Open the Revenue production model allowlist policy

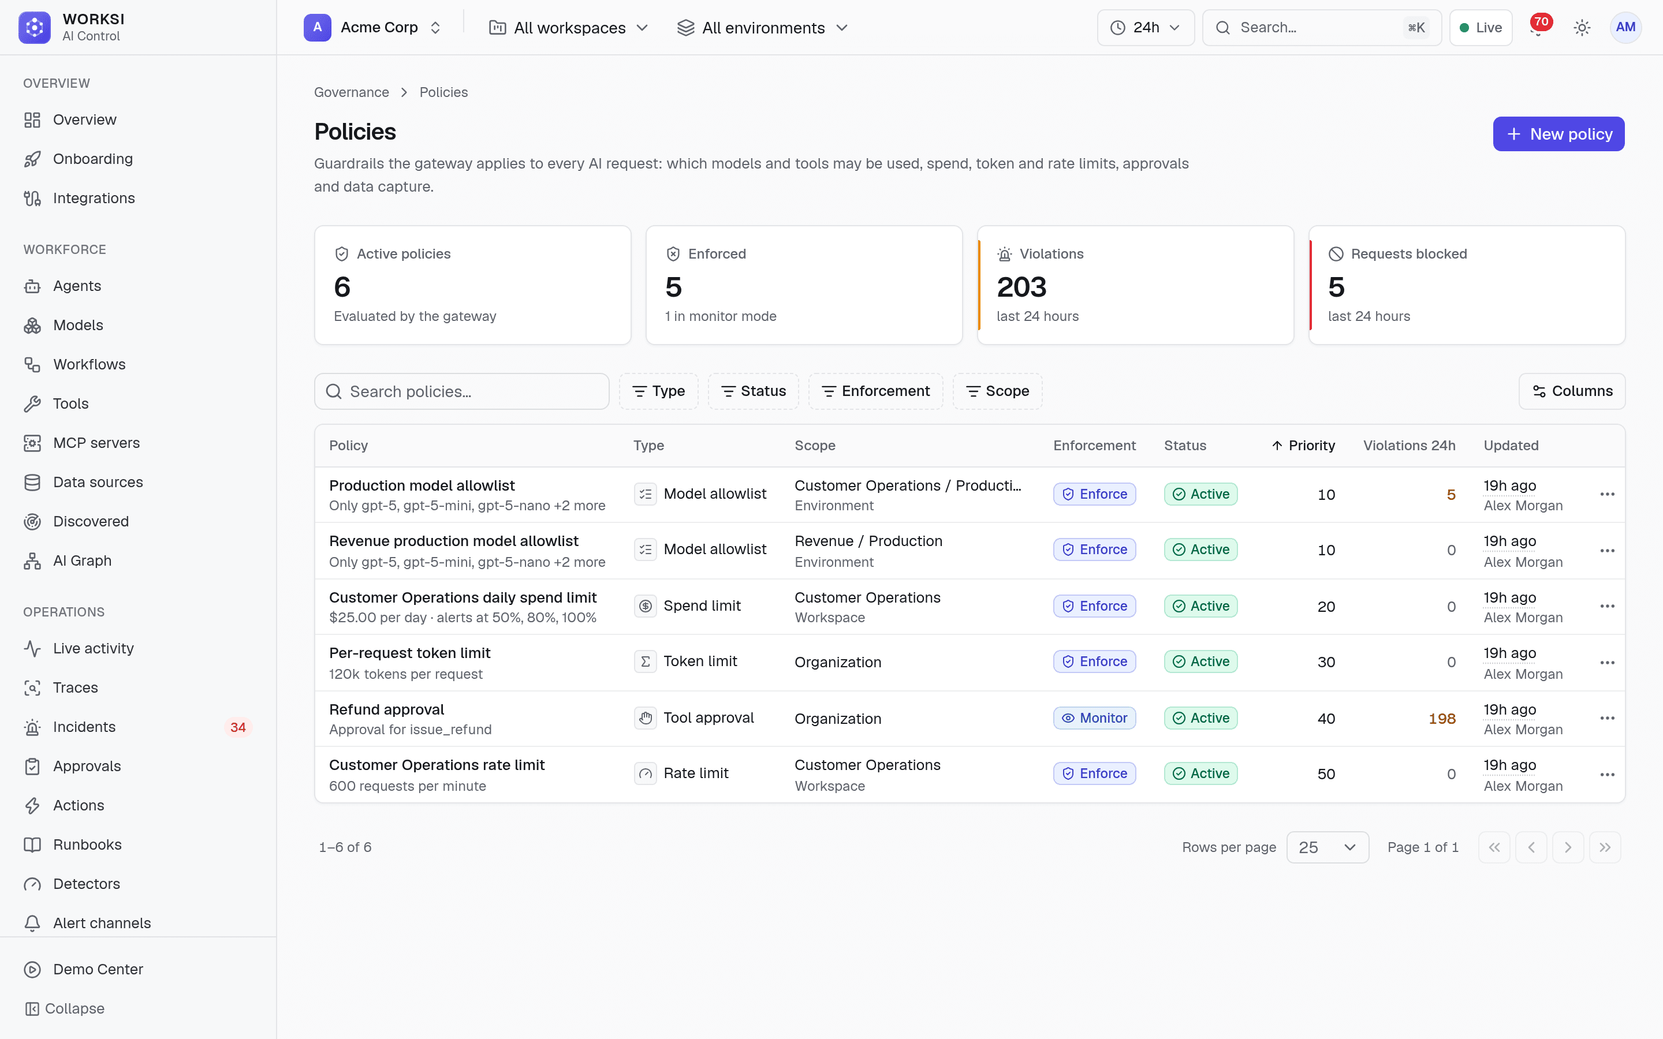pos(453,541)
